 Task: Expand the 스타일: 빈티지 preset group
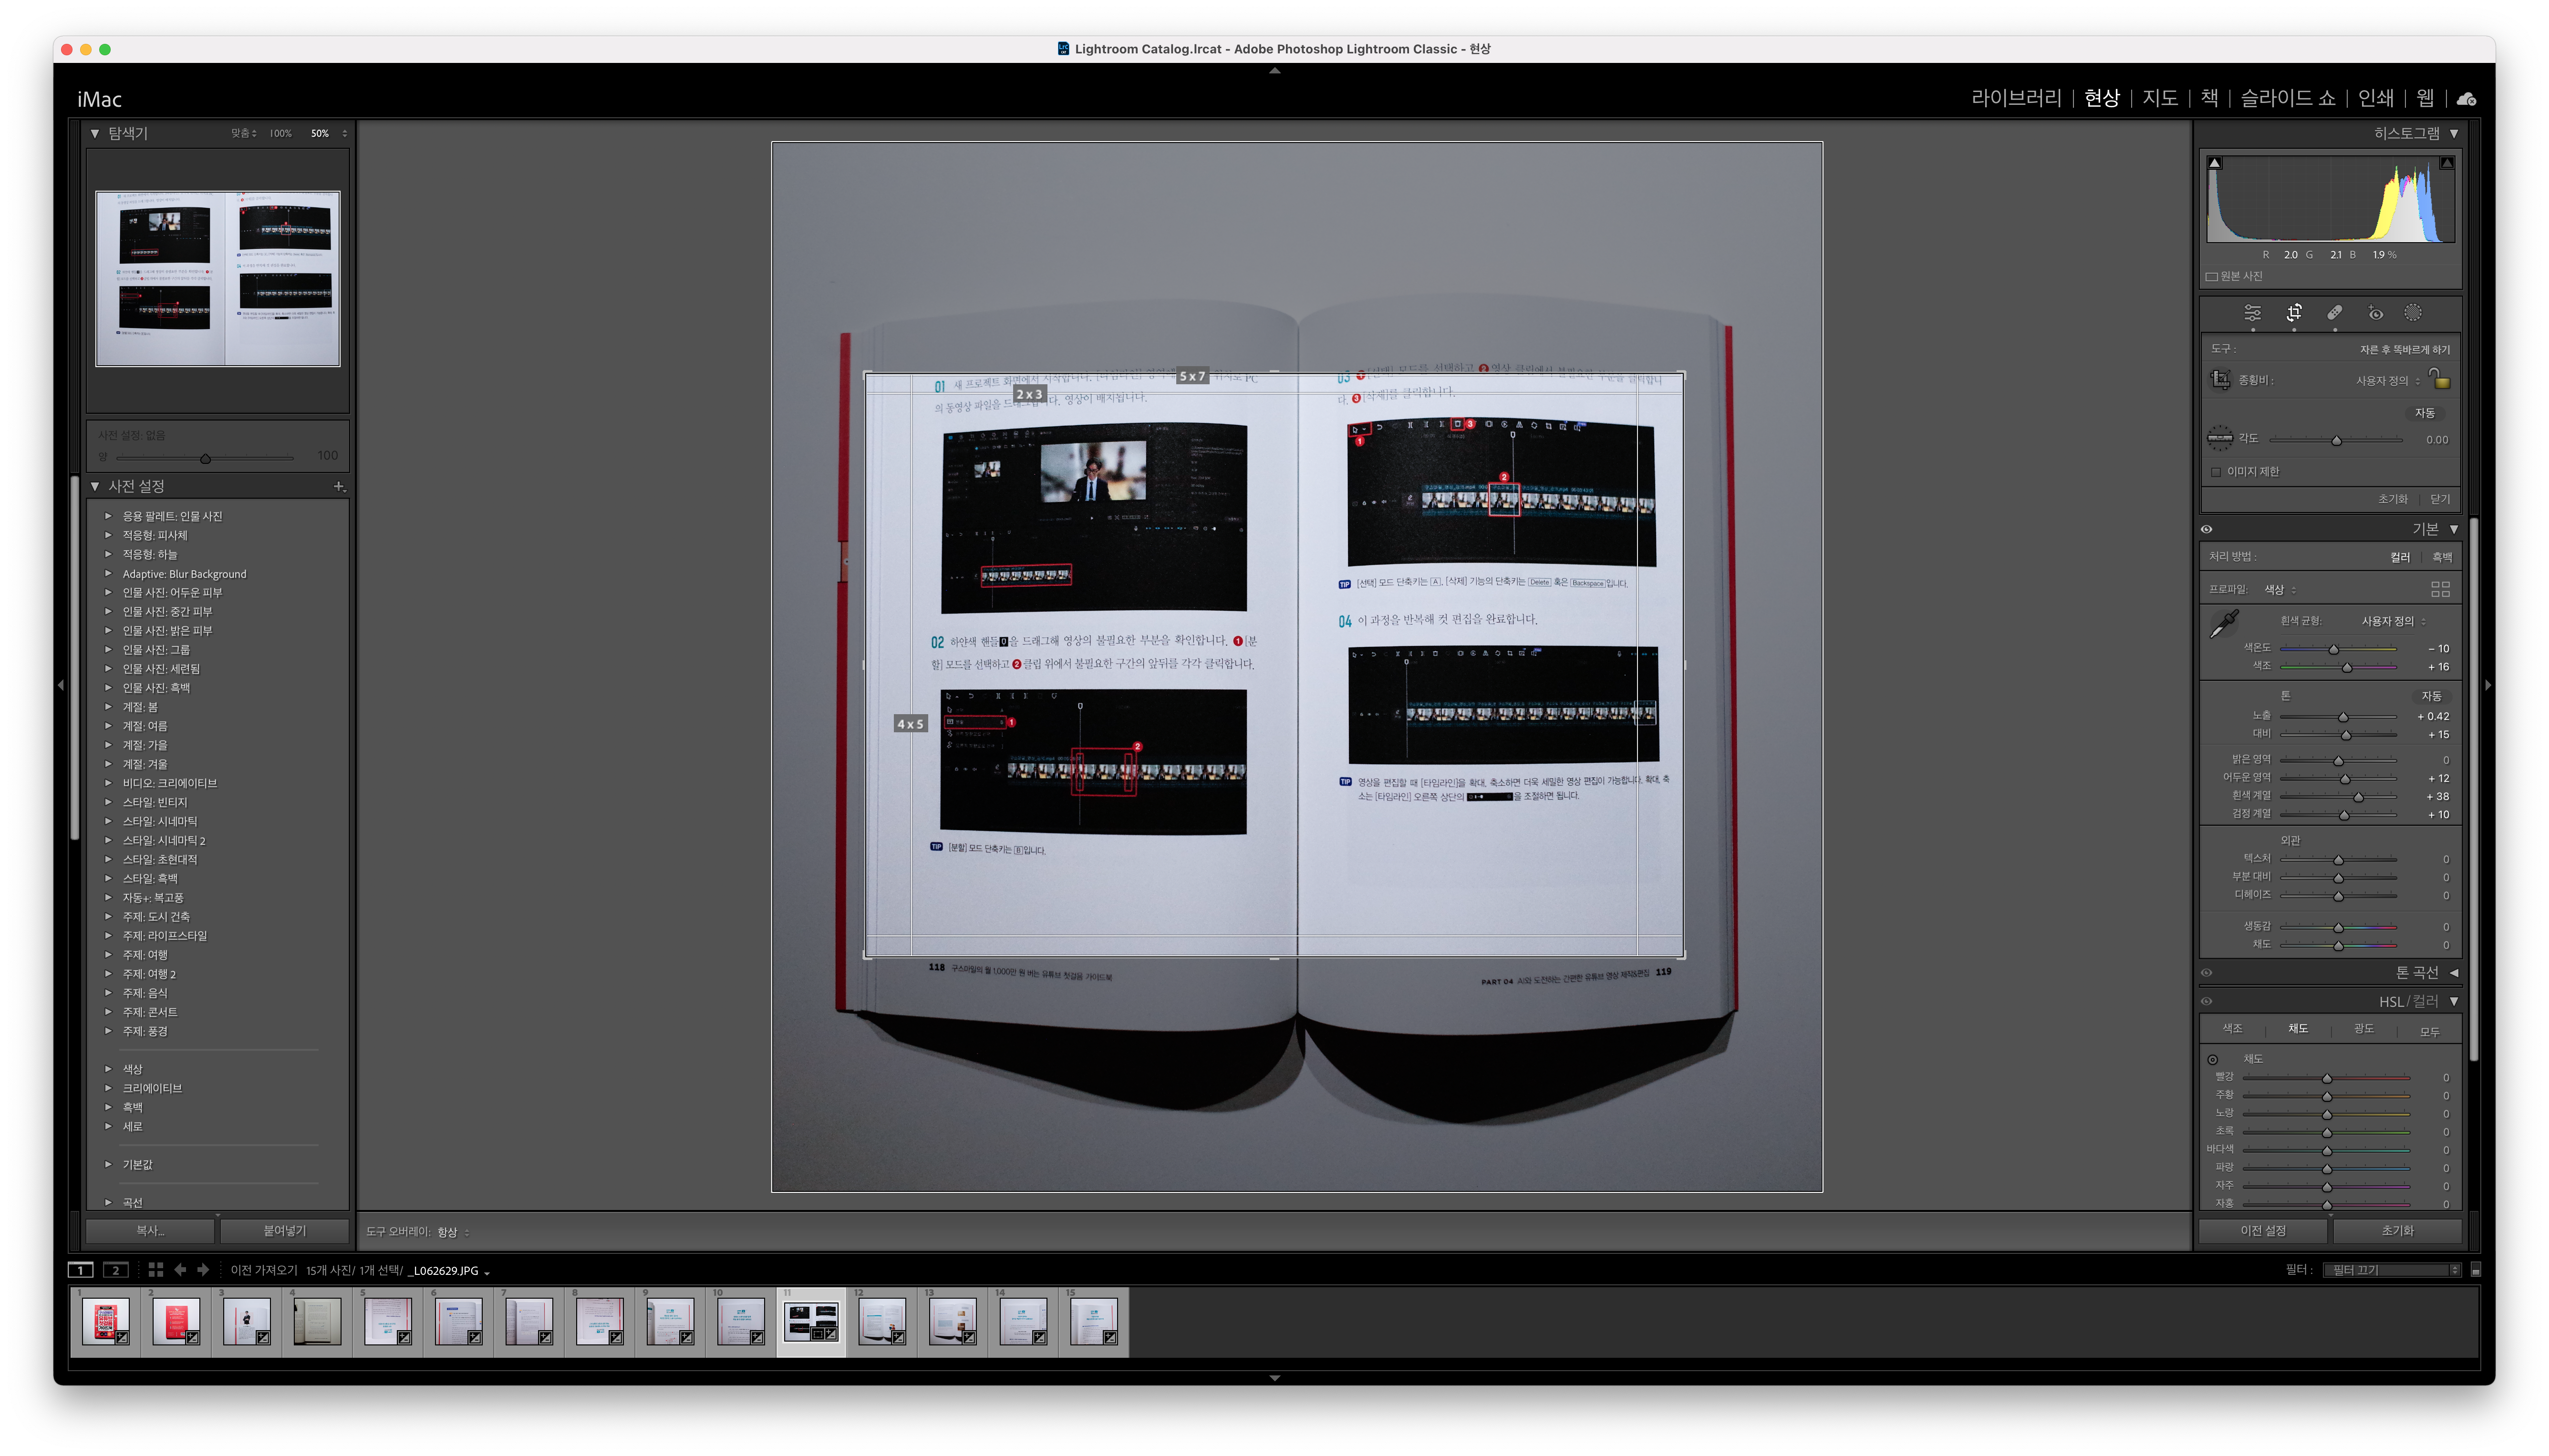click(108, 802)
